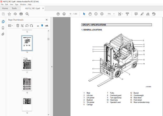Switch to the Home tab
Image resolution: width=163 pixels, height=116 pixels.
pyautogui.click(x=5, y=8)
